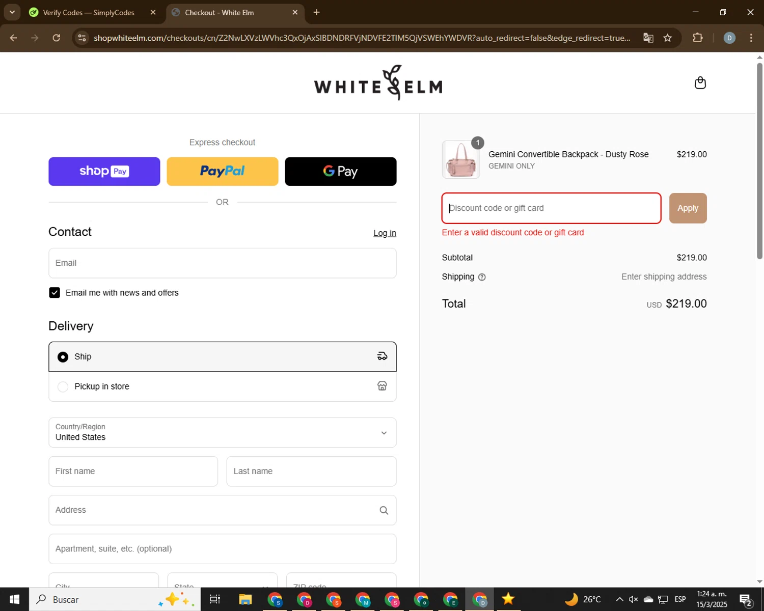764x611 pixels.
Task: Click the 'Enter shipping address' text
Action: pos(664,277)
